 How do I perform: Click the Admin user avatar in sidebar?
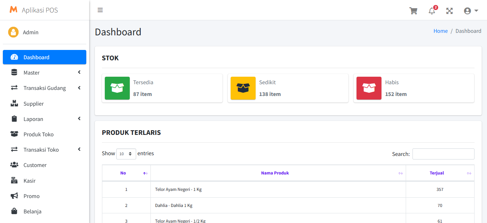[14, 32]
